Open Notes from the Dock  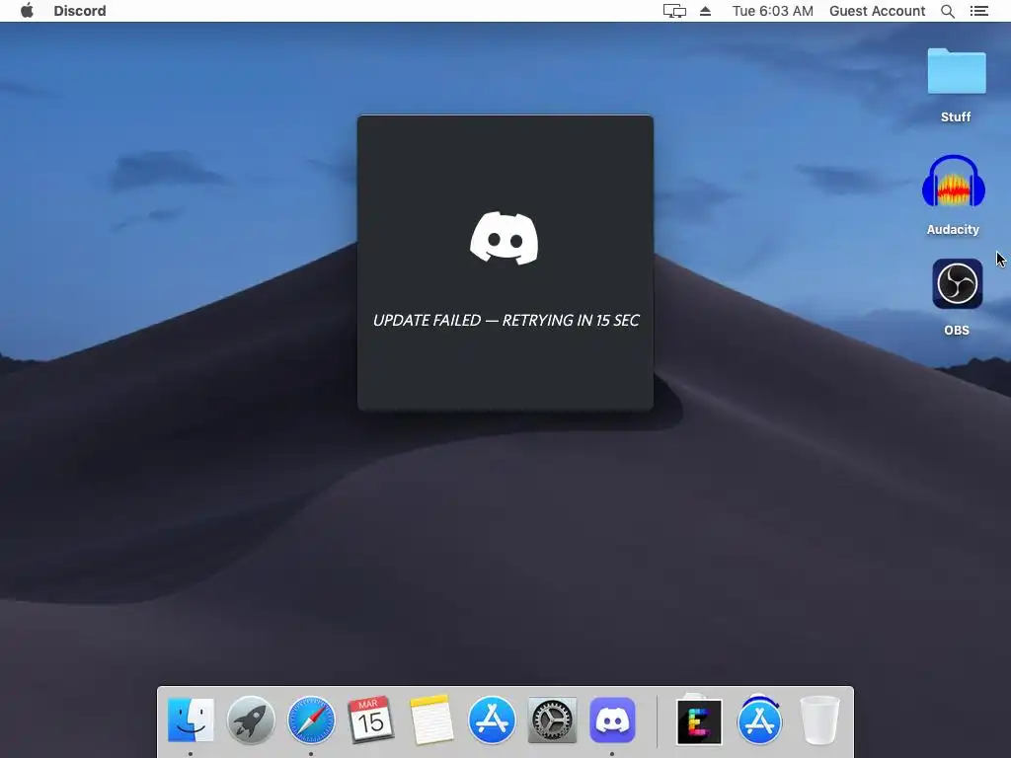tap(431, 720)
